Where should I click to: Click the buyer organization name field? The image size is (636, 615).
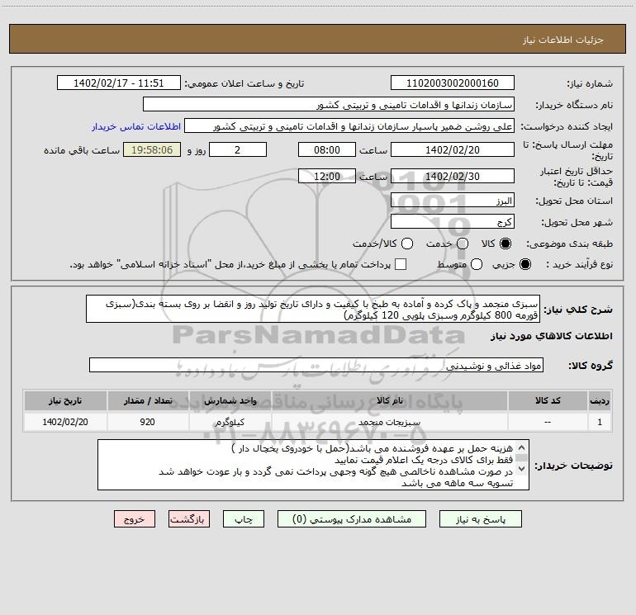[x=329, y=105]
